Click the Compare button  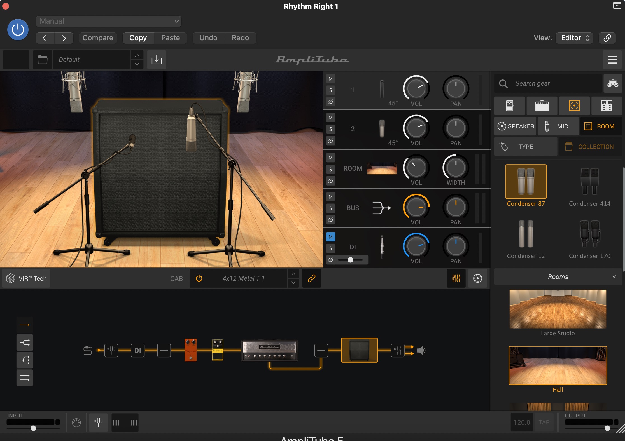pos(98,38)
